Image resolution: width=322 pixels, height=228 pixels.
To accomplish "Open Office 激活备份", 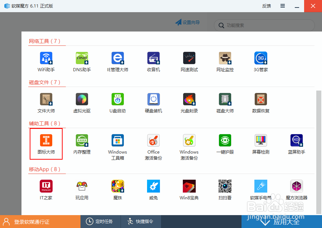I will coord(153,140).
